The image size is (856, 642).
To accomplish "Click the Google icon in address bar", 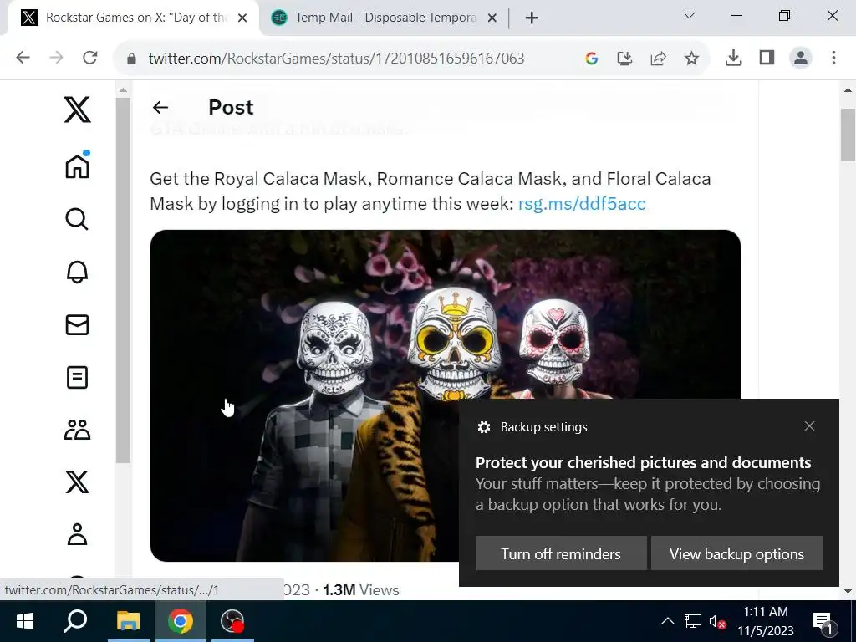I will pyautogui.click(x=591, y=59).
